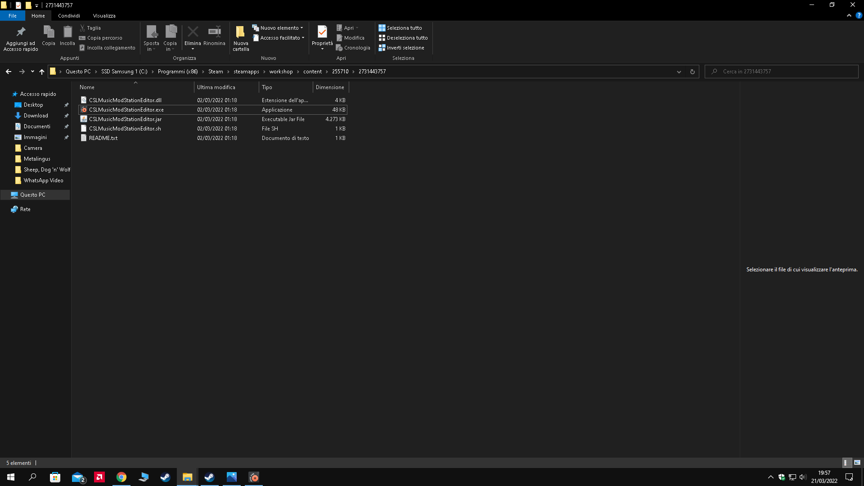Sort files by Dimensione column
Viewport: 864px width, 486px height.
pyautogui.click(x=331, y=87)
